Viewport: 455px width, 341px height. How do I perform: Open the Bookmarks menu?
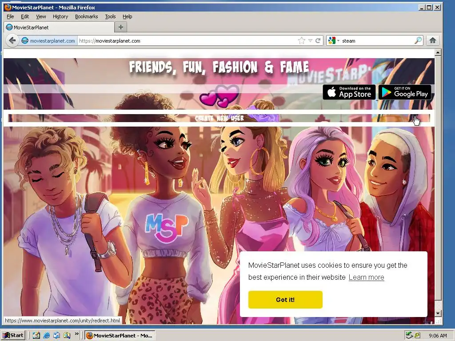[87, 16]
